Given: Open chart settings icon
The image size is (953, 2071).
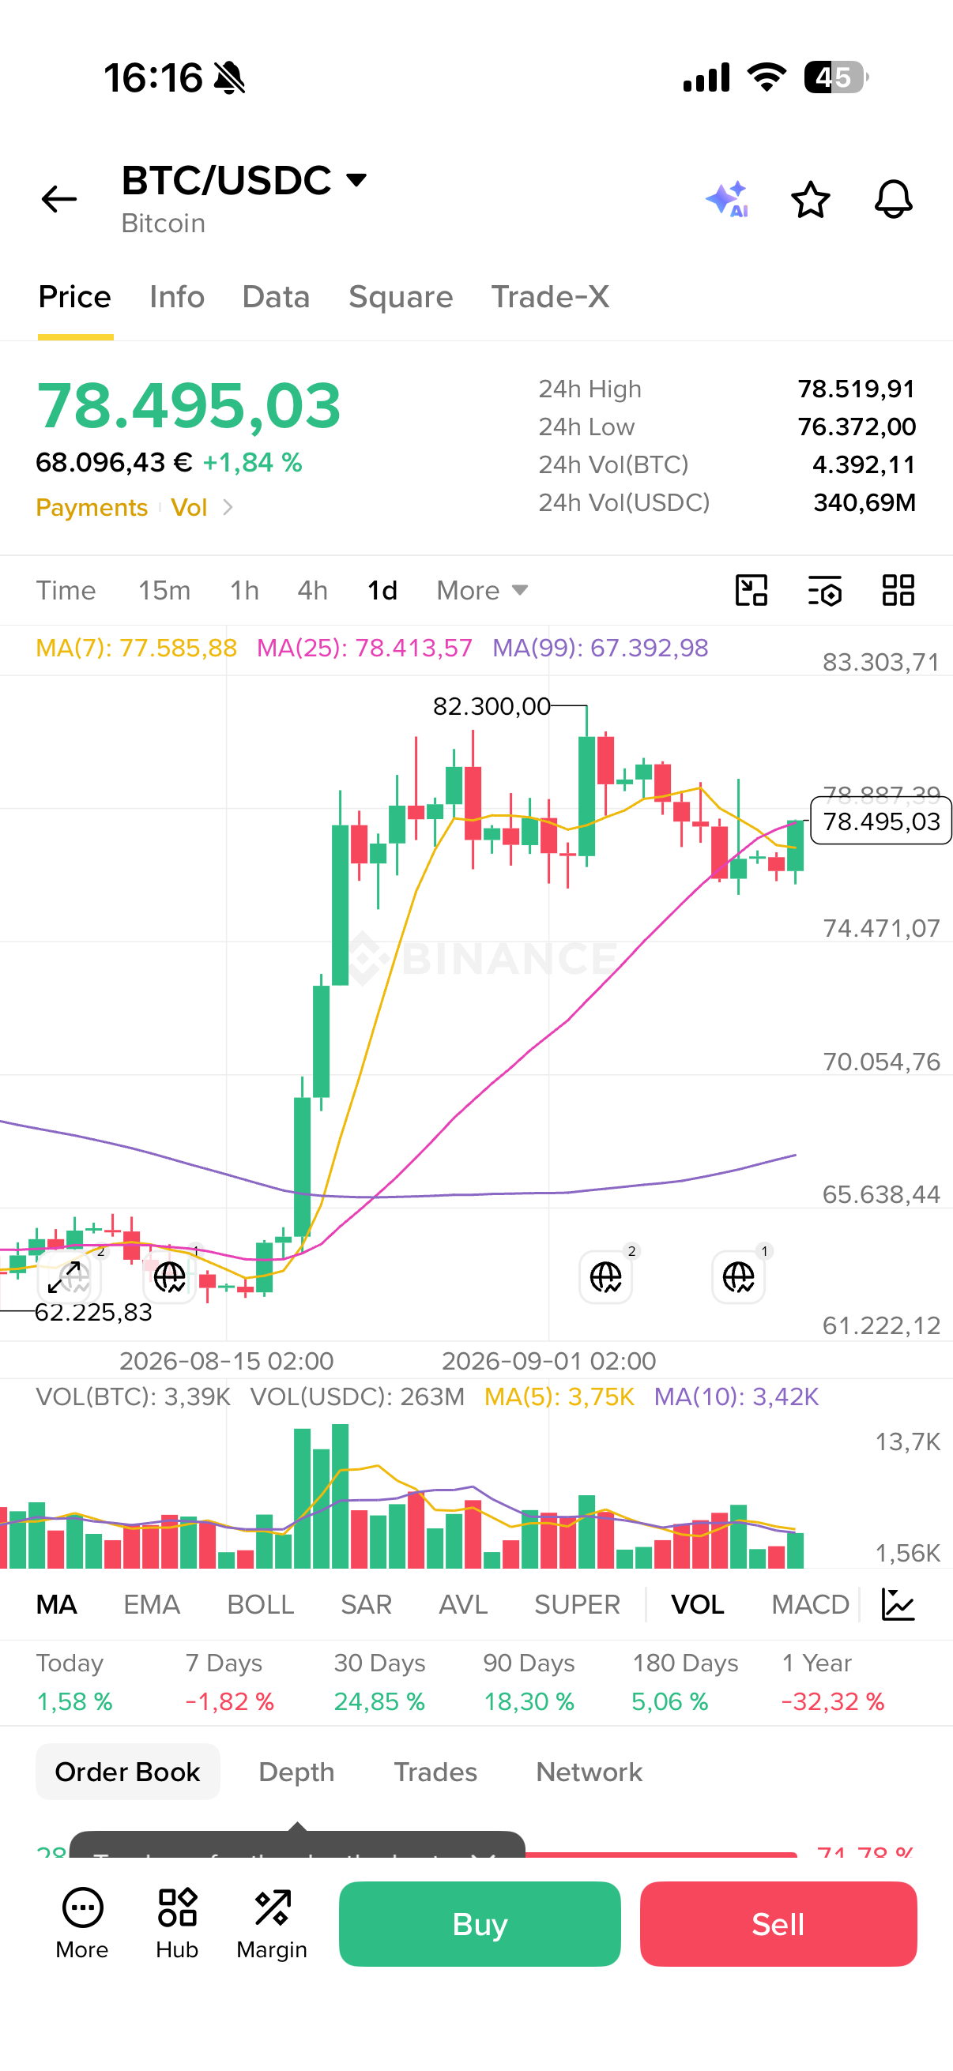Looking at the screenshot, I should click(x=824, y=590).
